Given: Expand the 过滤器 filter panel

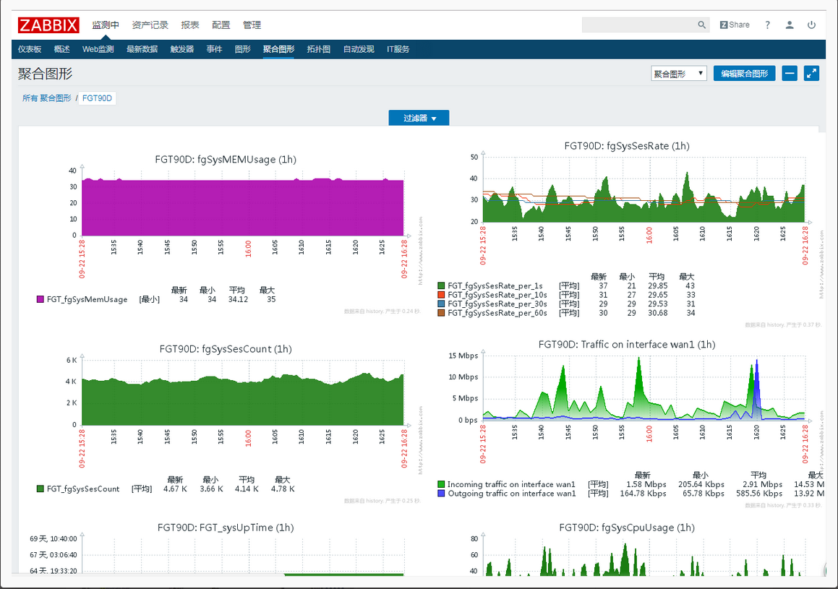Looking at the screenshot, I should pos(419,118).
